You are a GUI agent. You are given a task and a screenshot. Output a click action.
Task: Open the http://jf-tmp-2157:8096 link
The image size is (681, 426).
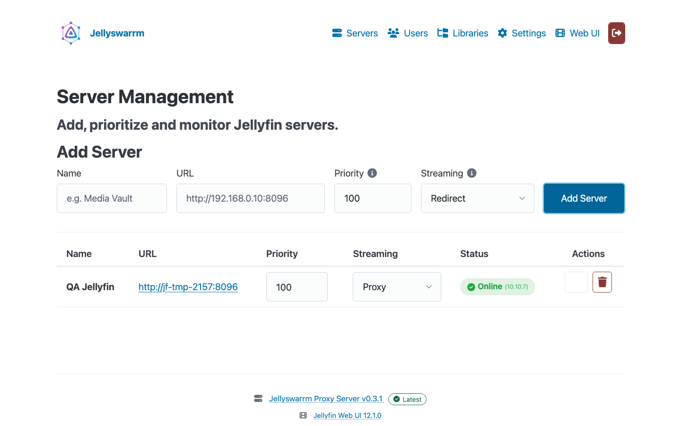188,287
